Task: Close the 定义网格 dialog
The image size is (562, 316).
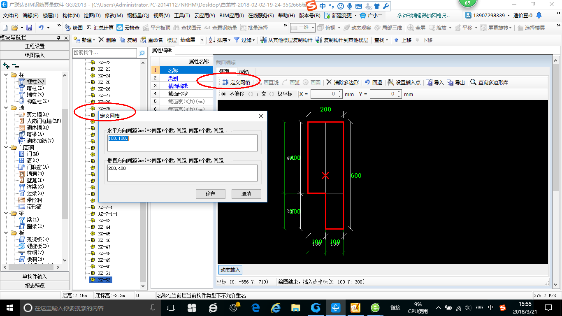Action: pyautogui.click(x=260, y=116)
